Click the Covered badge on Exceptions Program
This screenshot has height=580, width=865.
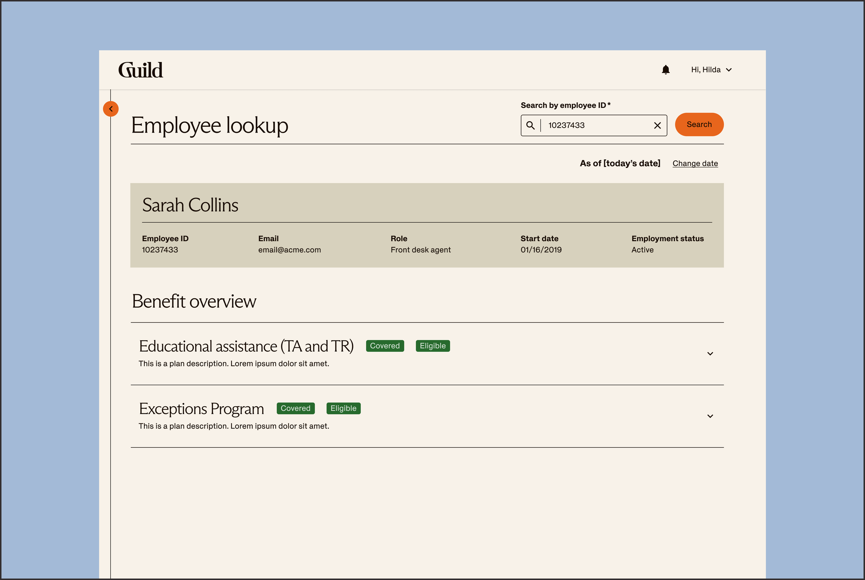(295, 408)
